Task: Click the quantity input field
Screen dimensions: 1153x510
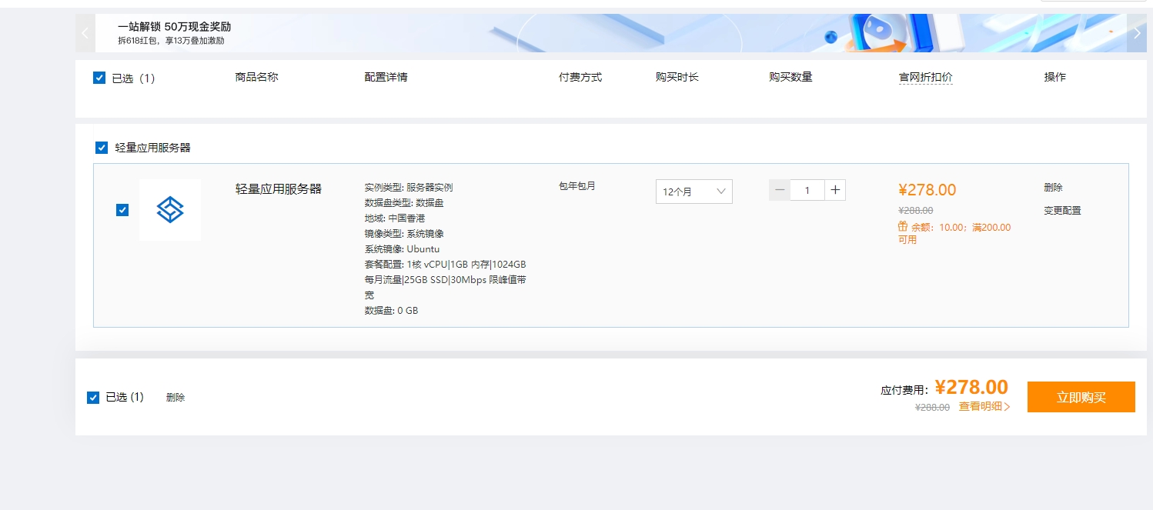Action: [x=807, y=190]
